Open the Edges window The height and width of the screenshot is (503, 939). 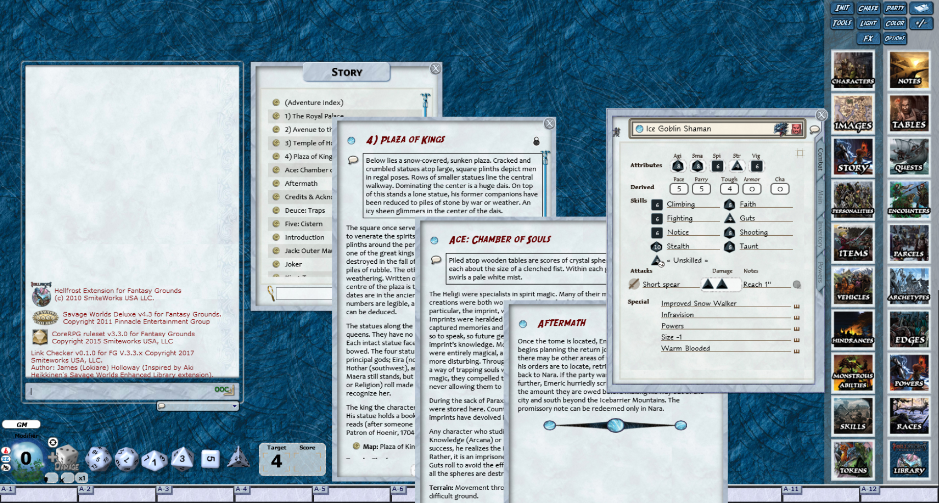[x=909, y=329]
